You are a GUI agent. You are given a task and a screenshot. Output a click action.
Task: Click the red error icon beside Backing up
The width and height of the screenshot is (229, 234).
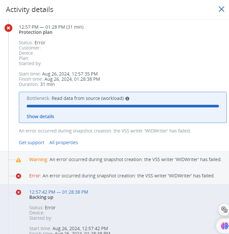19,192
